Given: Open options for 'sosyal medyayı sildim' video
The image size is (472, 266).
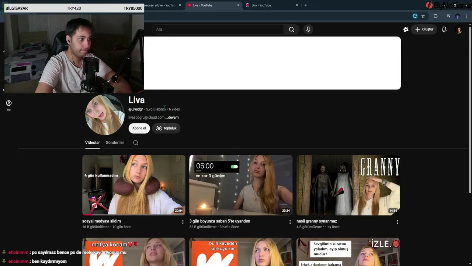Looking at the screenshot, I should coord(183,222).
